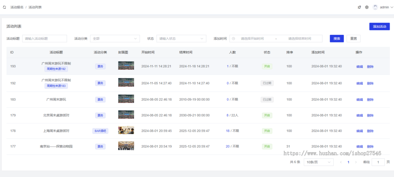Click 活动报名 in the breadcrumb
Viewport: 394px width, 177px height.
point(17,7)
